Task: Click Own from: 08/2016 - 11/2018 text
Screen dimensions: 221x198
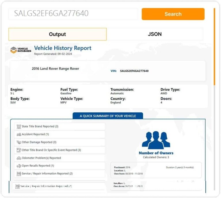Action: click(x=128, y=174)
